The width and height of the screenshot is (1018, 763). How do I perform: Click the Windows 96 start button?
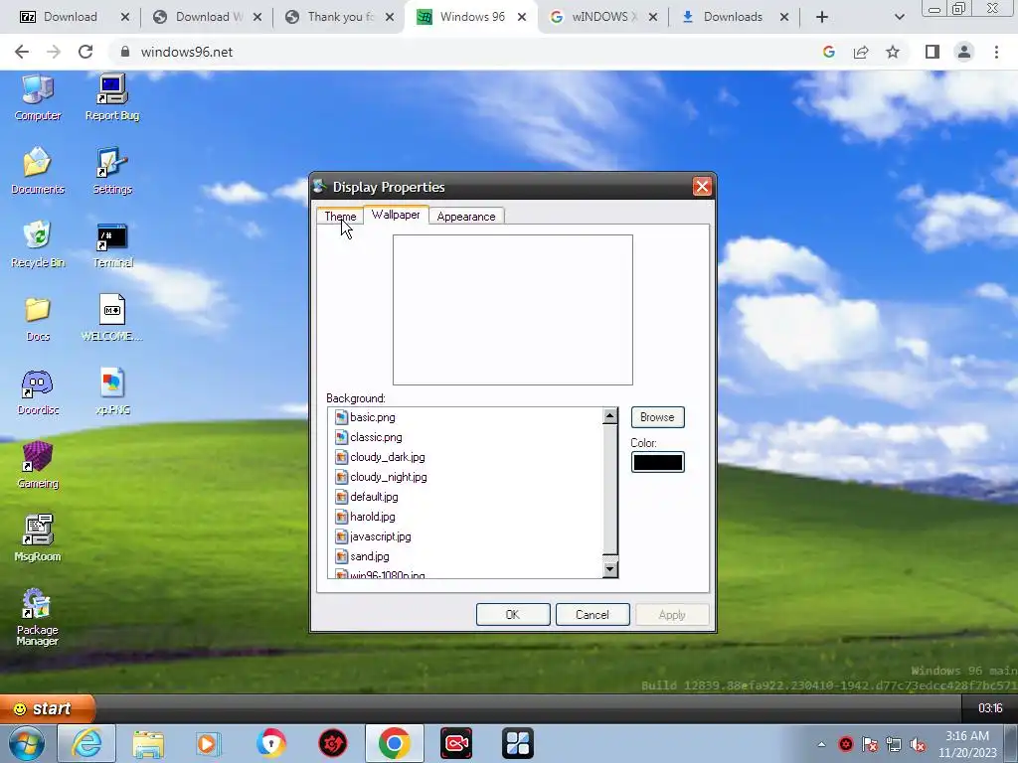[48, 708]
